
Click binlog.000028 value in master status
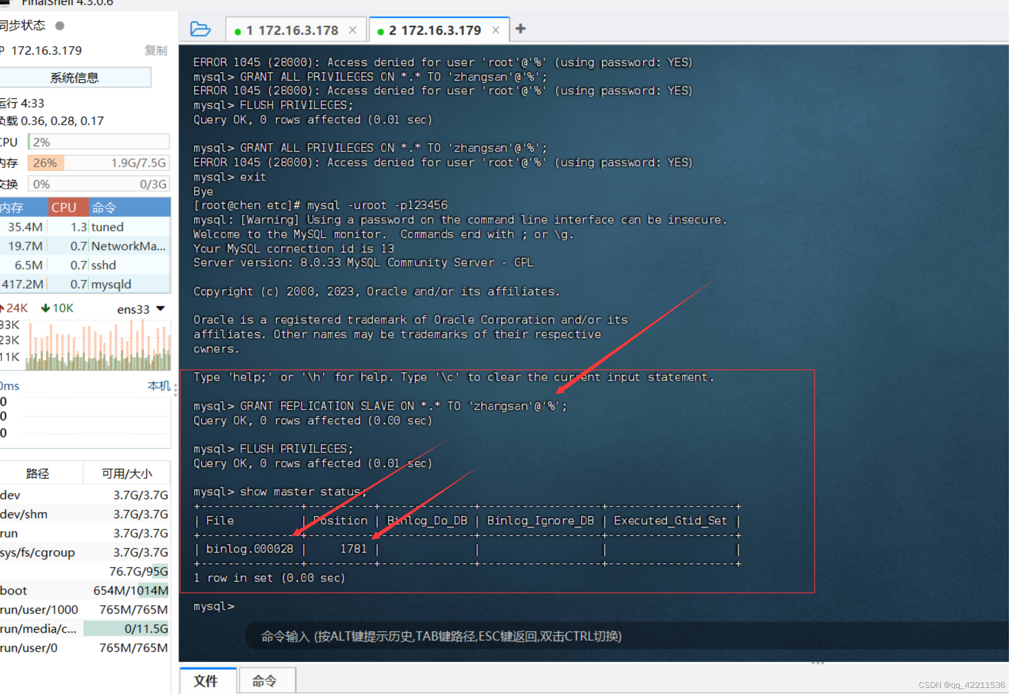coord(249,549)
